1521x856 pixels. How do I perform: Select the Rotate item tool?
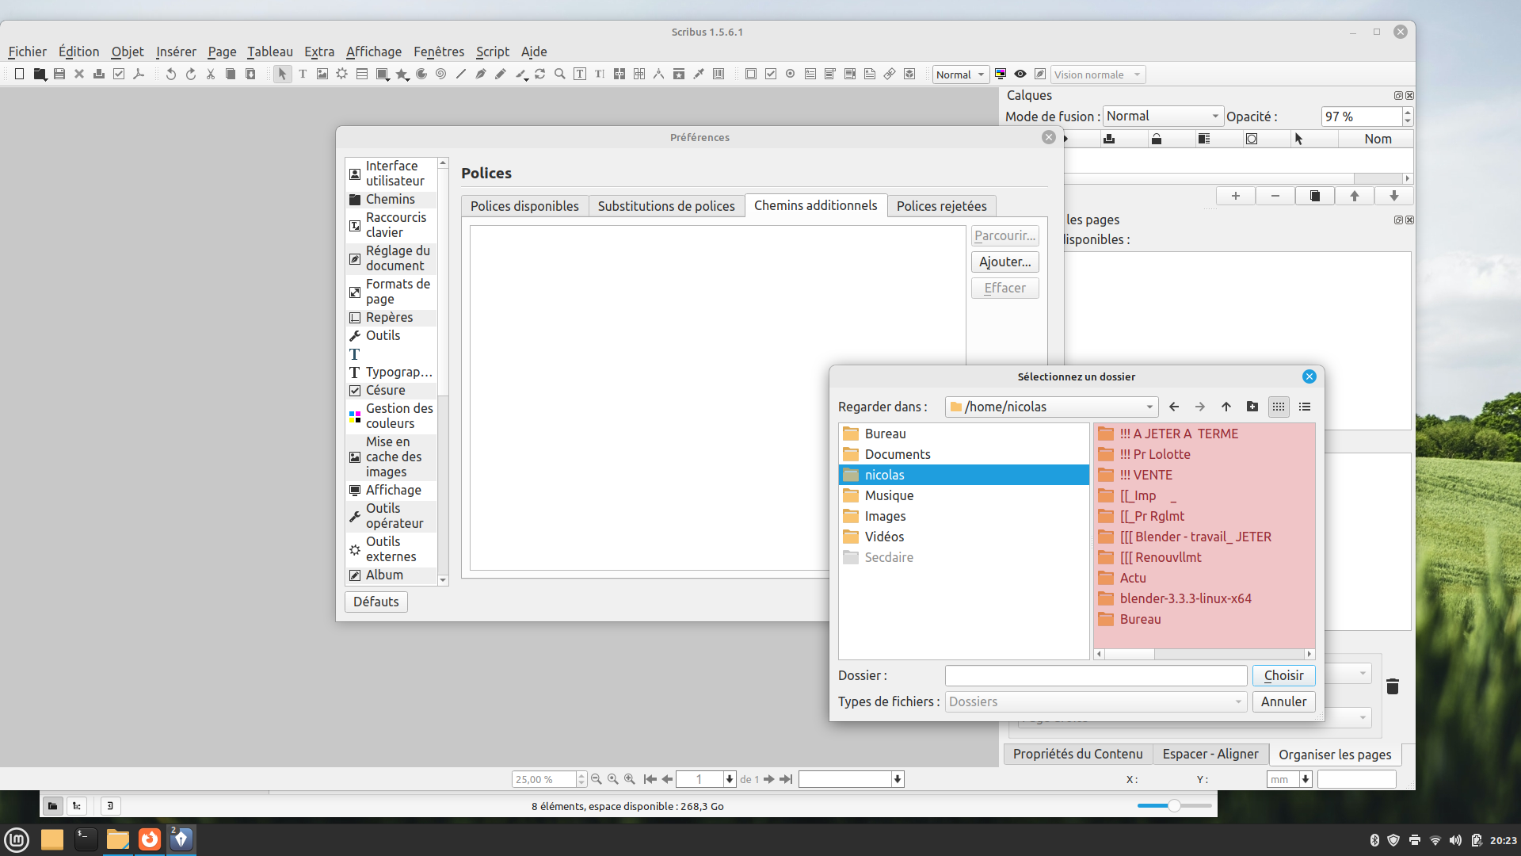pyautogui.click(x=540, y=75)
